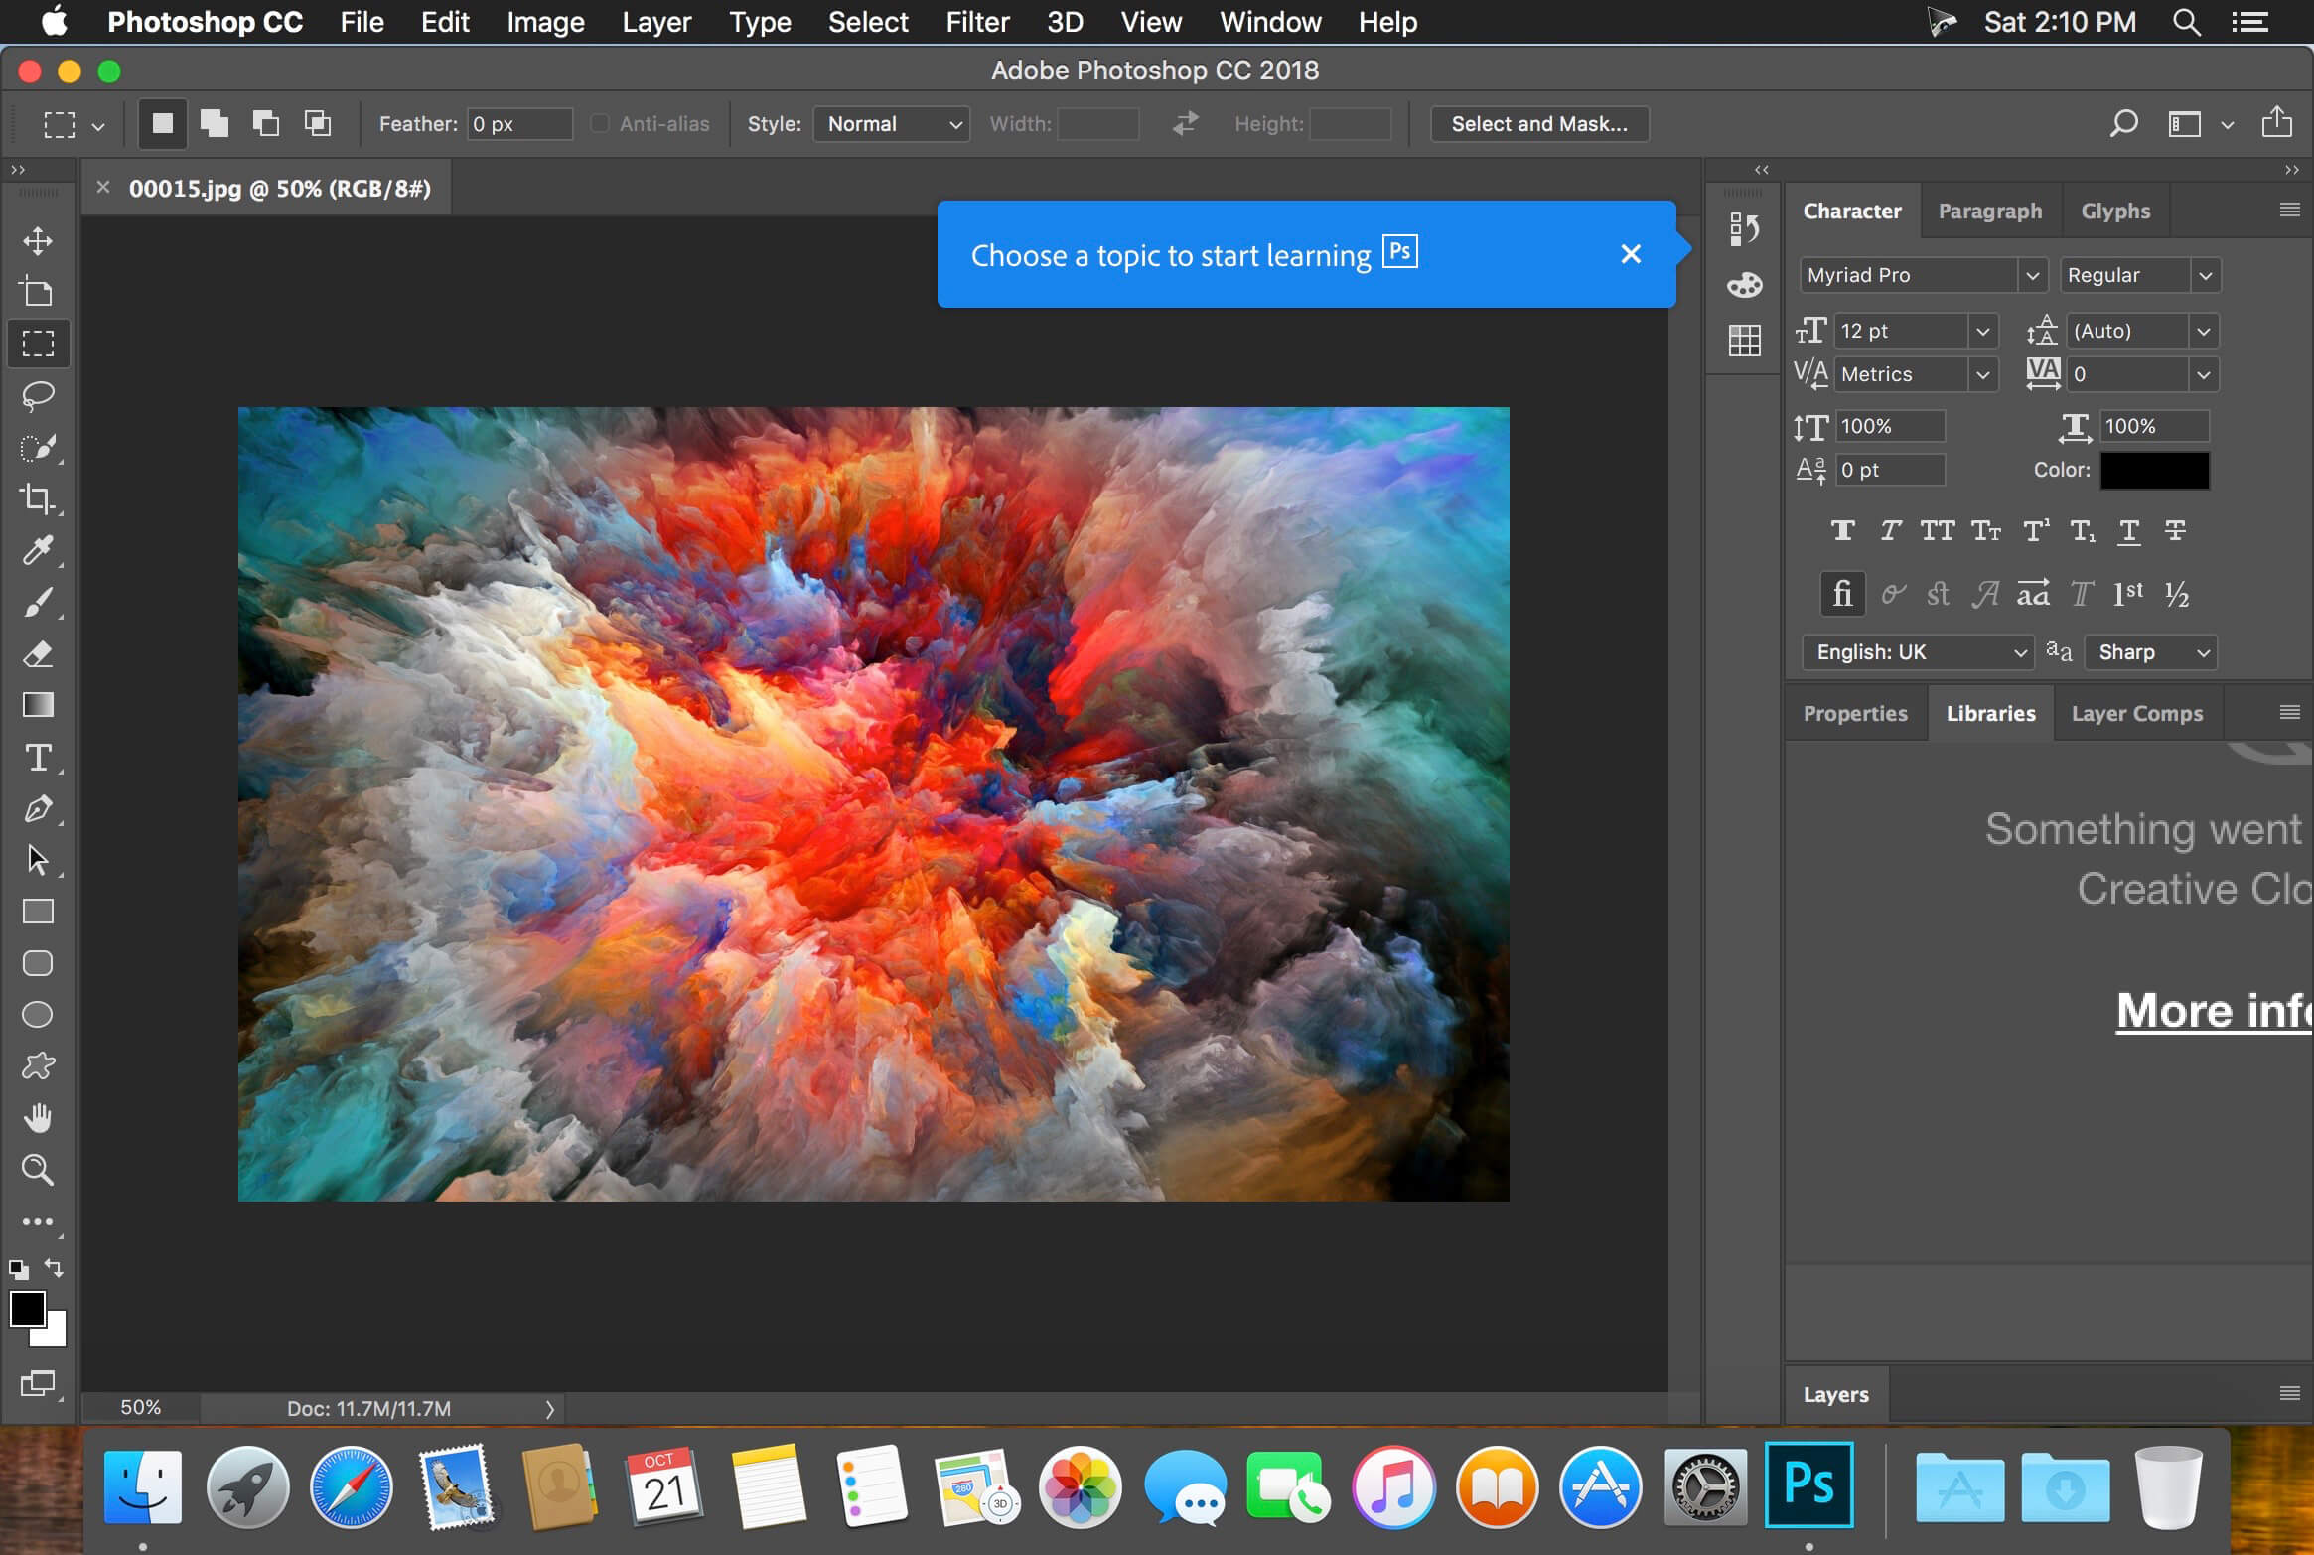
Task: Select the Hand tool
Action: [38, 1118]
